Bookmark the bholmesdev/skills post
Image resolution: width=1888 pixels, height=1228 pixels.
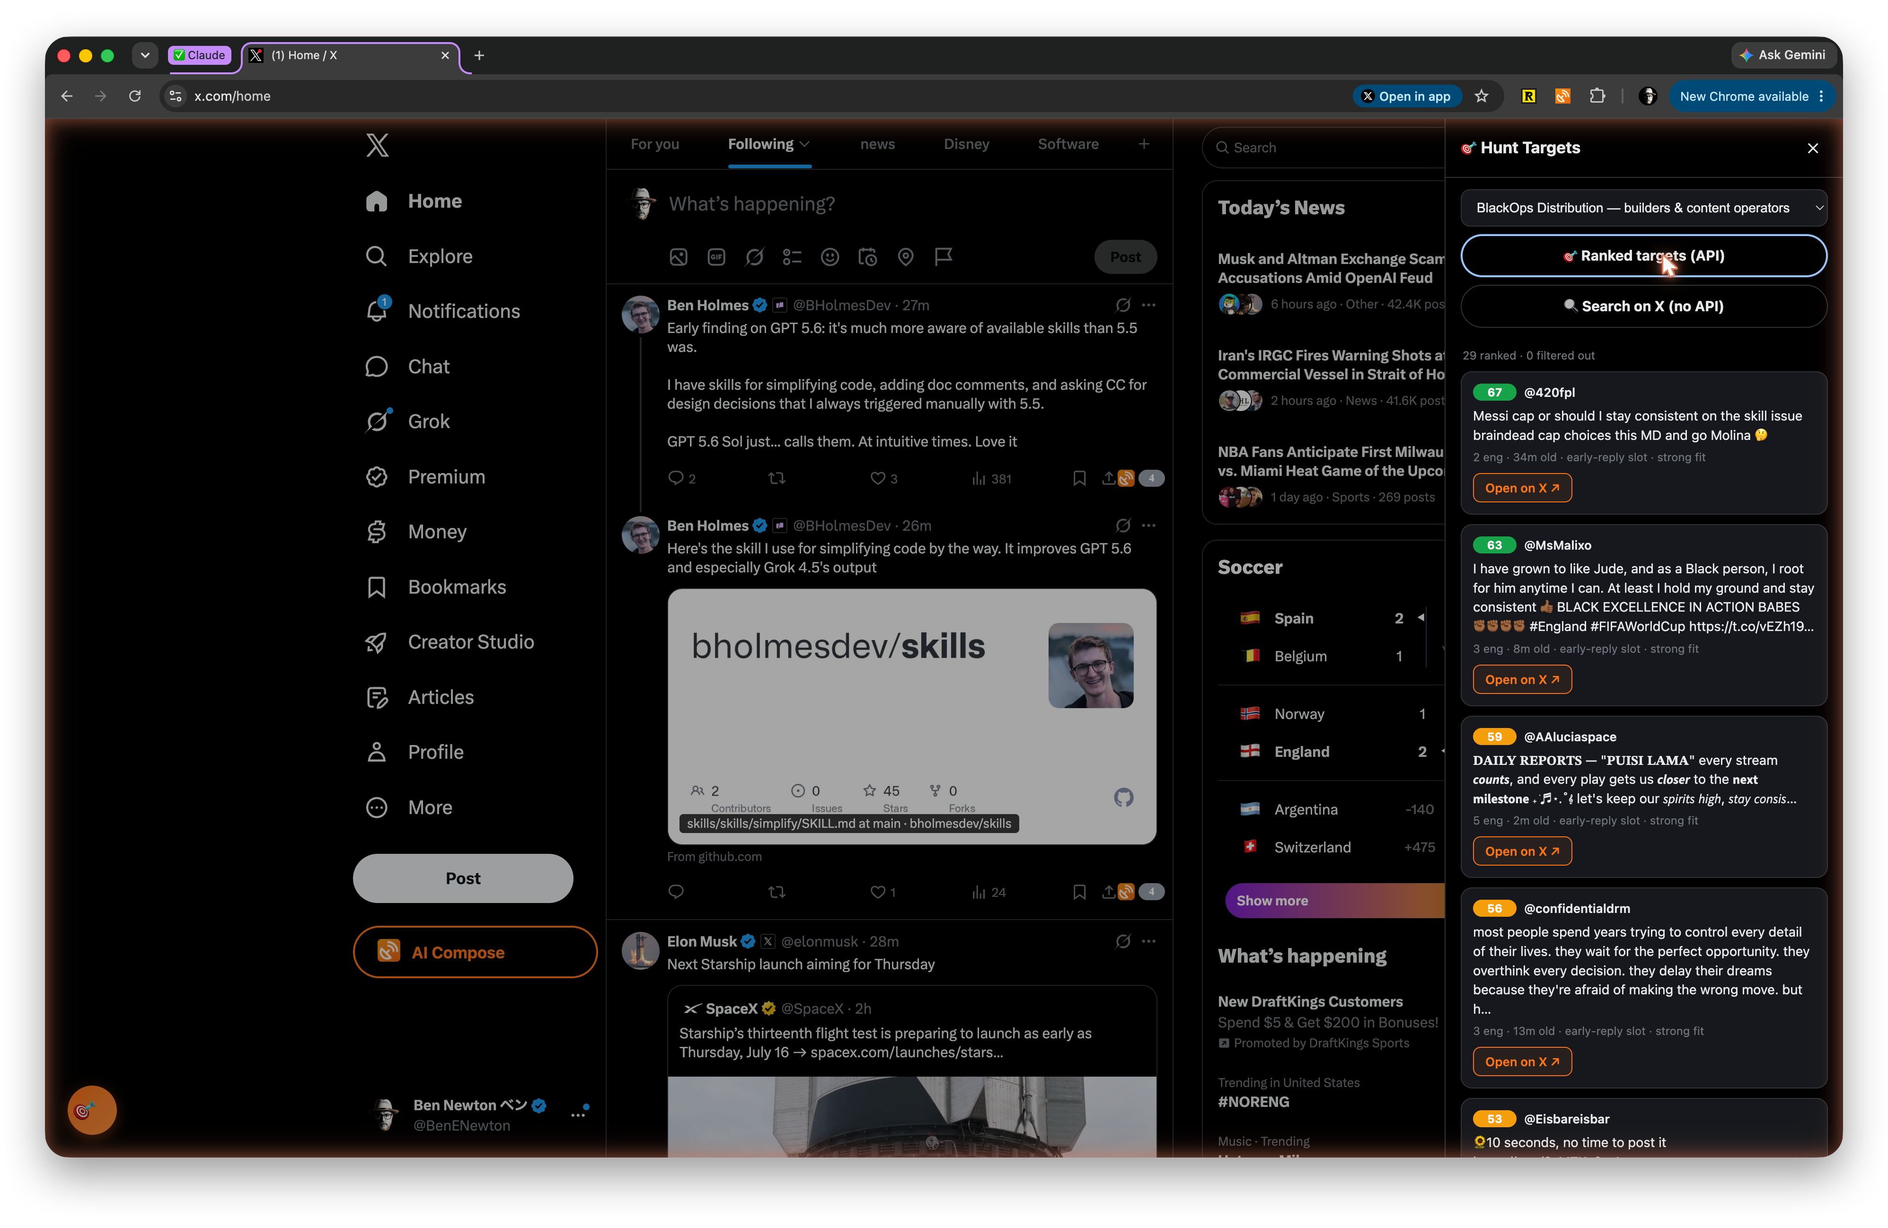click(x=1079, y=892)
